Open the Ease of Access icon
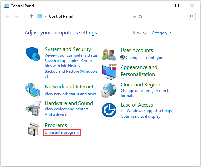201x167 pixels. (109, 110)
